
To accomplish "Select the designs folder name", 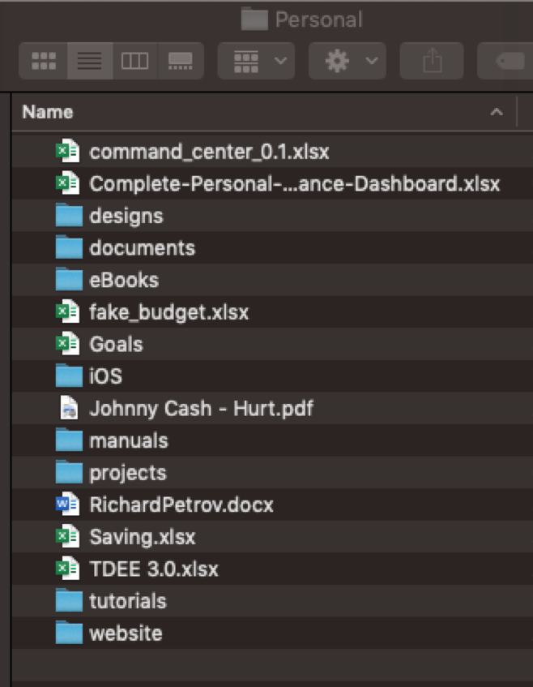I will [126, 216].
